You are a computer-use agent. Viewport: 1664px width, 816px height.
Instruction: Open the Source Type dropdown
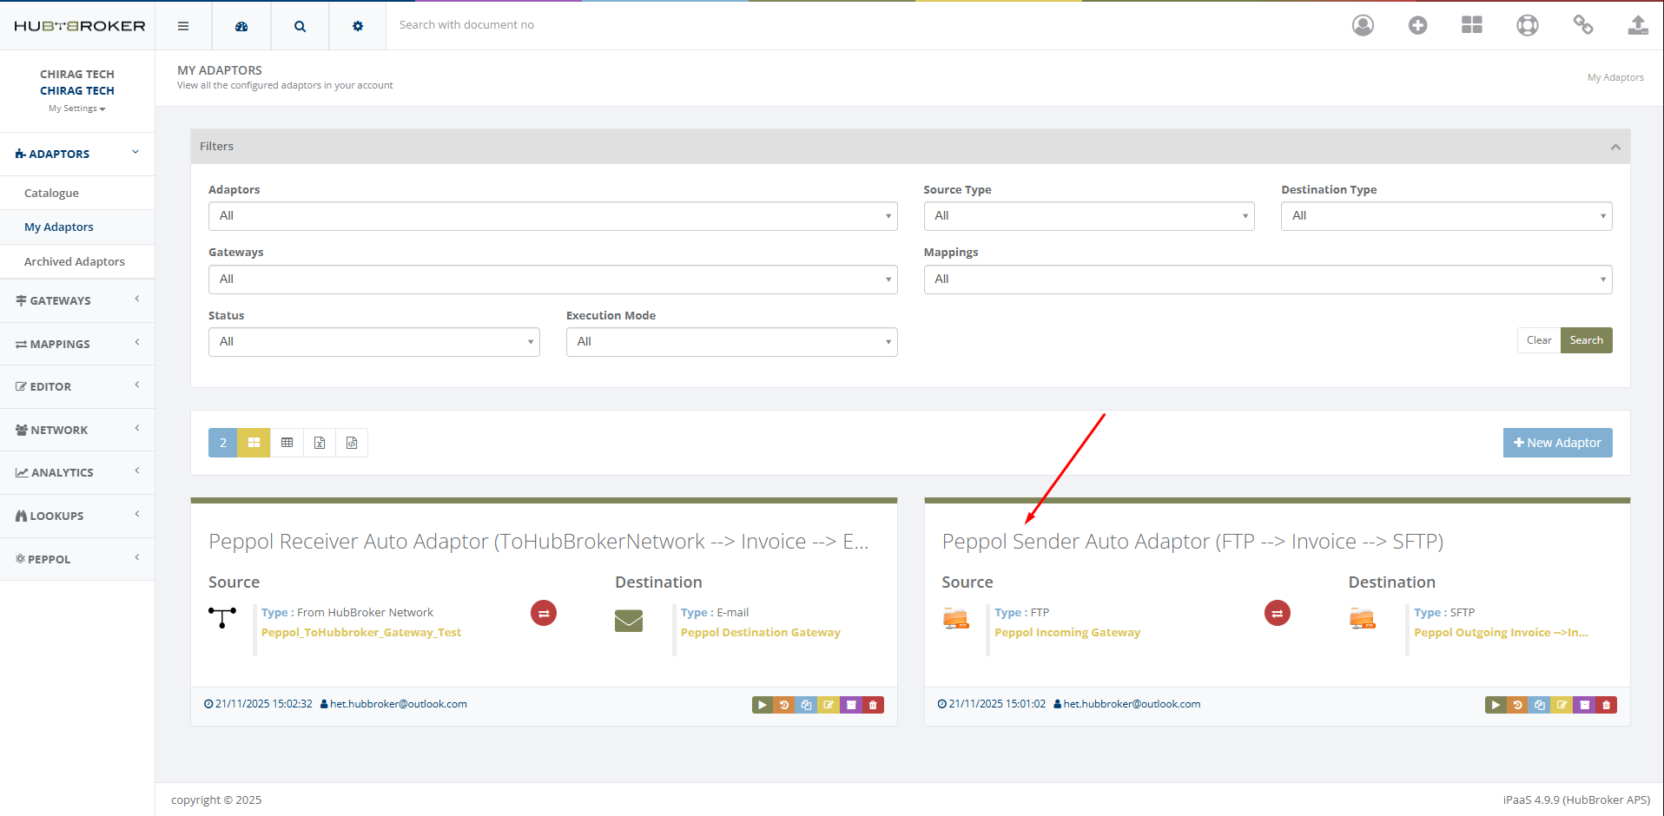(x=1088, y=215)
